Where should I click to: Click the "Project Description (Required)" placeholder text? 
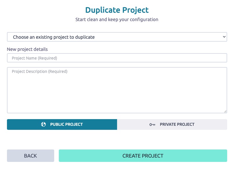(x=39, y=71)
